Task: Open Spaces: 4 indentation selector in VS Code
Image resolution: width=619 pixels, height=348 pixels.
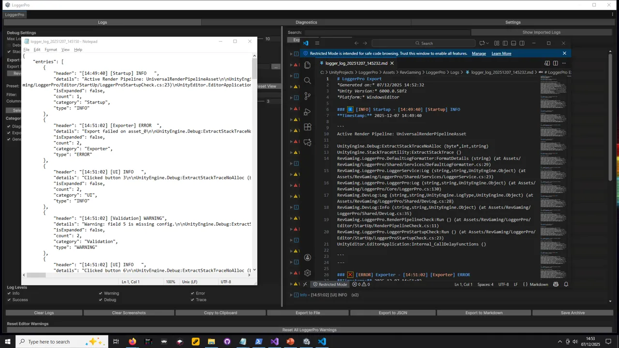Action: [x=485, y=284]
